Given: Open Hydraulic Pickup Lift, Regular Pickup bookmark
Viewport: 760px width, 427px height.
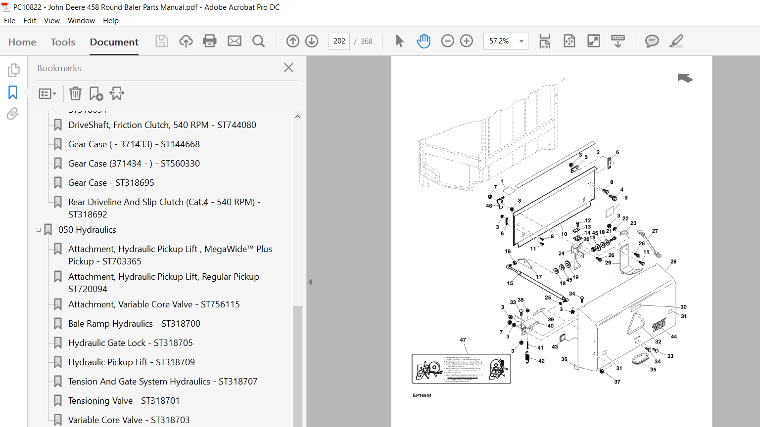Looking at the screenshot, I should pos(167,283).
